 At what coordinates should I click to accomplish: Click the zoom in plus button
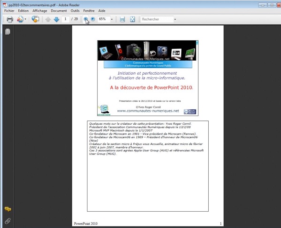coord(93,19)
